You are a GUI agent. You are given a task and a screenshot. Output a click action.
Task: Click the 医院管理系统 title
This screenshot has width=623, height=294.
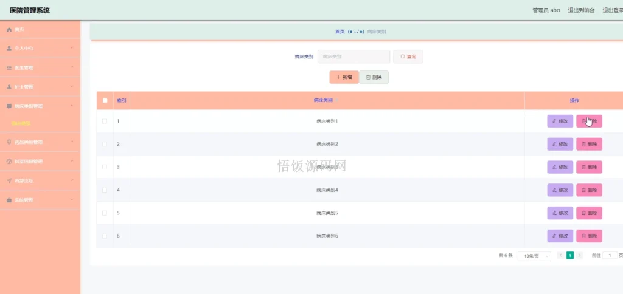pyautogui.click(x=30, y=11)
